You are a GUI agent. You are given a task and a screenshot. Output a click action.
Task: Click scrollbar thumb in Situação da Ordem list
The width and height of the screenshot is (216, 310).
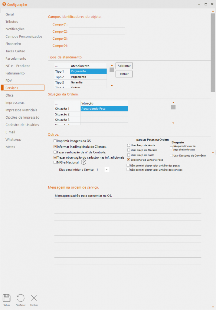click(x=173, y=107)
